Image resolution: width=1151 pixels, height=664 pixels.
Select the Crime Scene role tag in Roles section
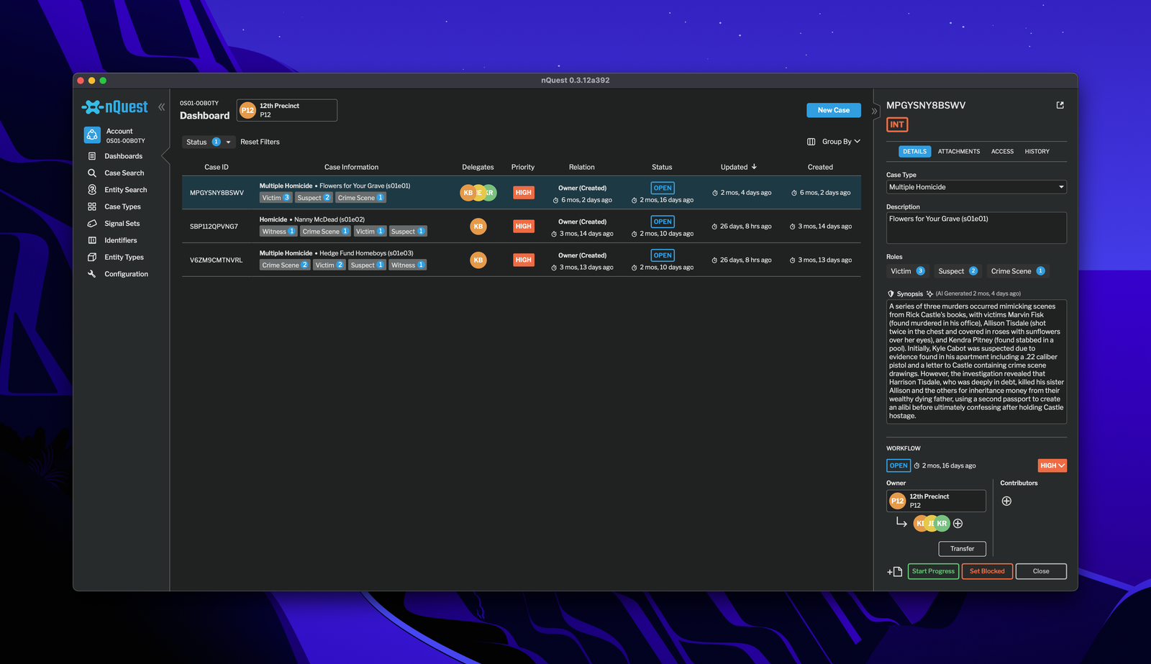tap(1017, 271)
